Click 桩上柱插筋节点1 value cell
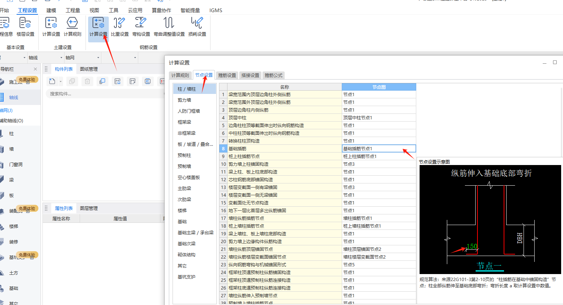This screenshot has width=563, height=305. pyautogui.click(x=379, y=156)
